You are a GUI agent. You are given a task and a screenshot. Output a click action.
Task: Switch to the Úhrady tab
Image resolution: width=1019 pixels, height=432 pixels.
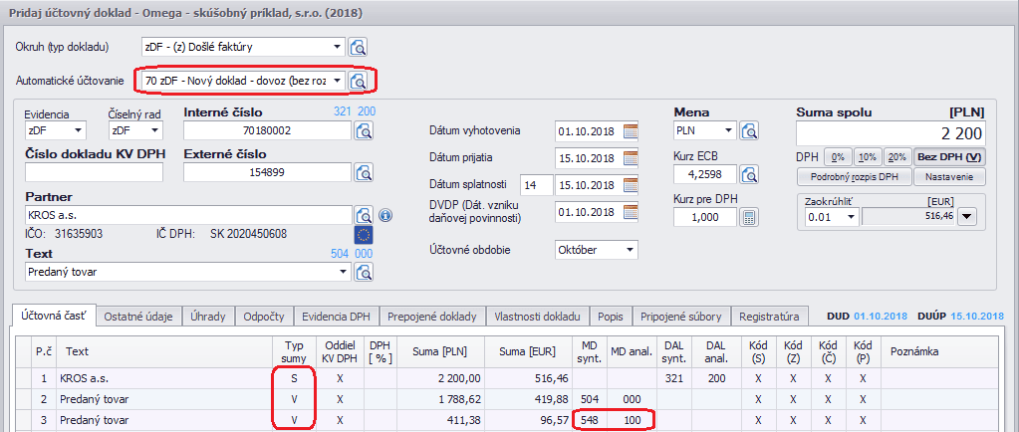209,317
